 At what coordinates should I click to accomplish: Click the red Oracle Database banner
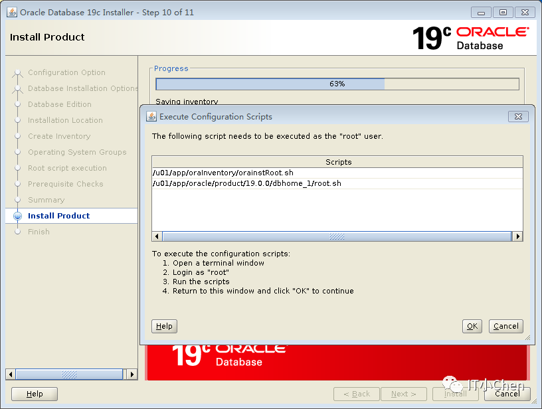(x=337, y=363)
